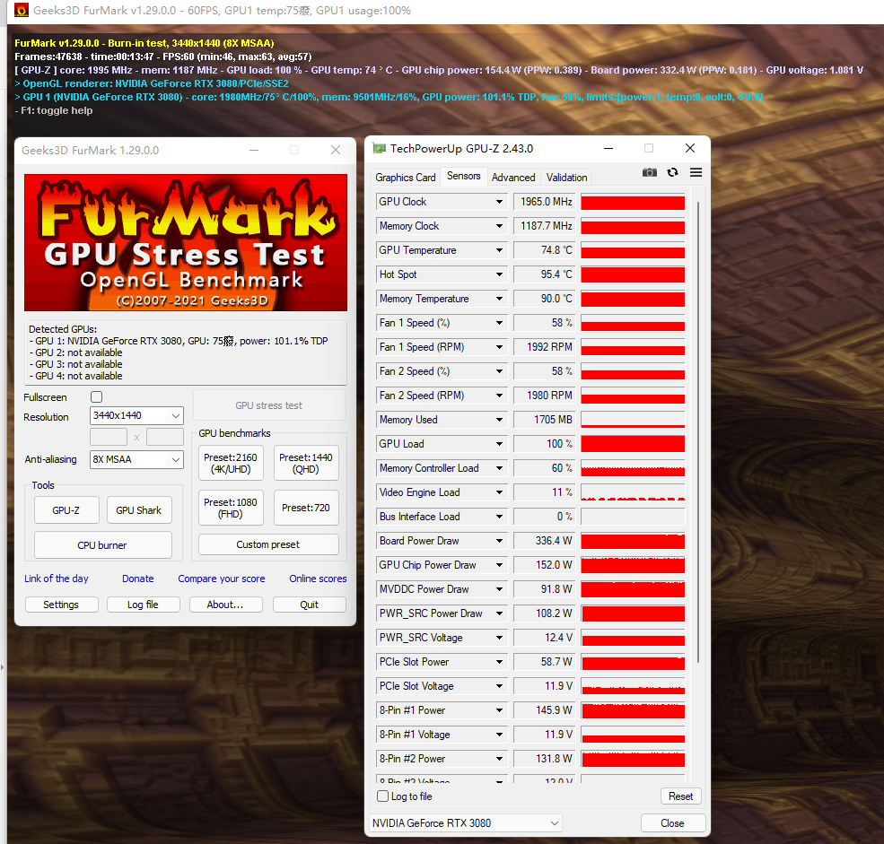
Task: Open the Hot Spot sensor dropdown arrow
Action: [x=499, y=274]
